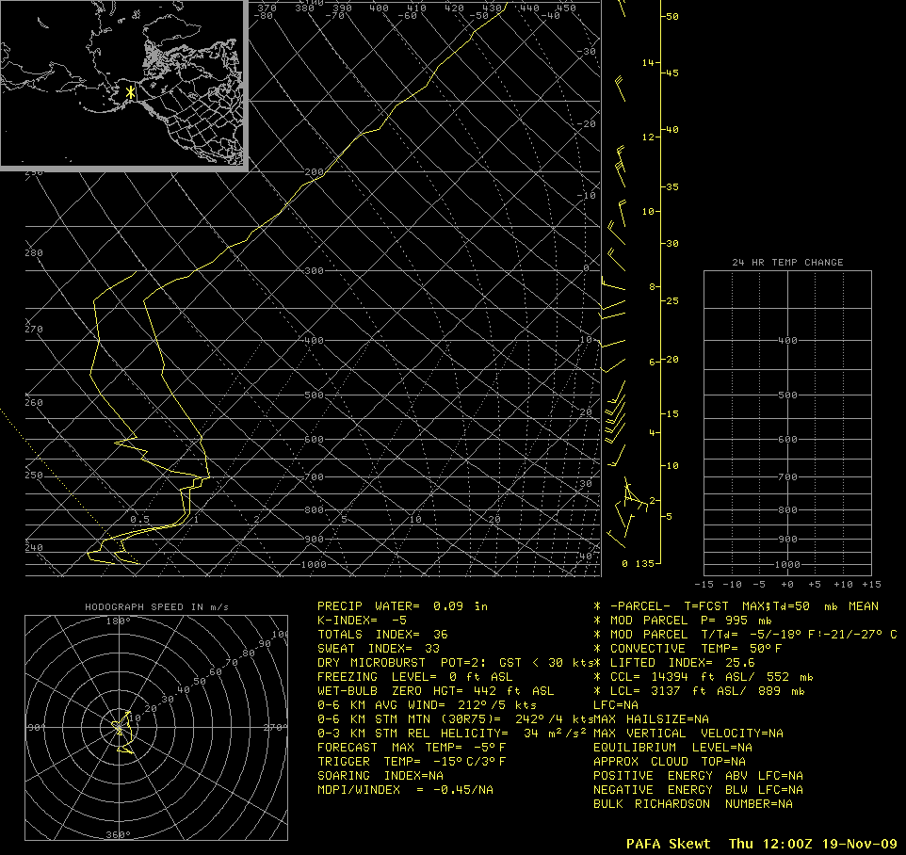The image size is (906, 855).
Task: Click the SWEAT INDEX= 33 line
Action: 379,648
